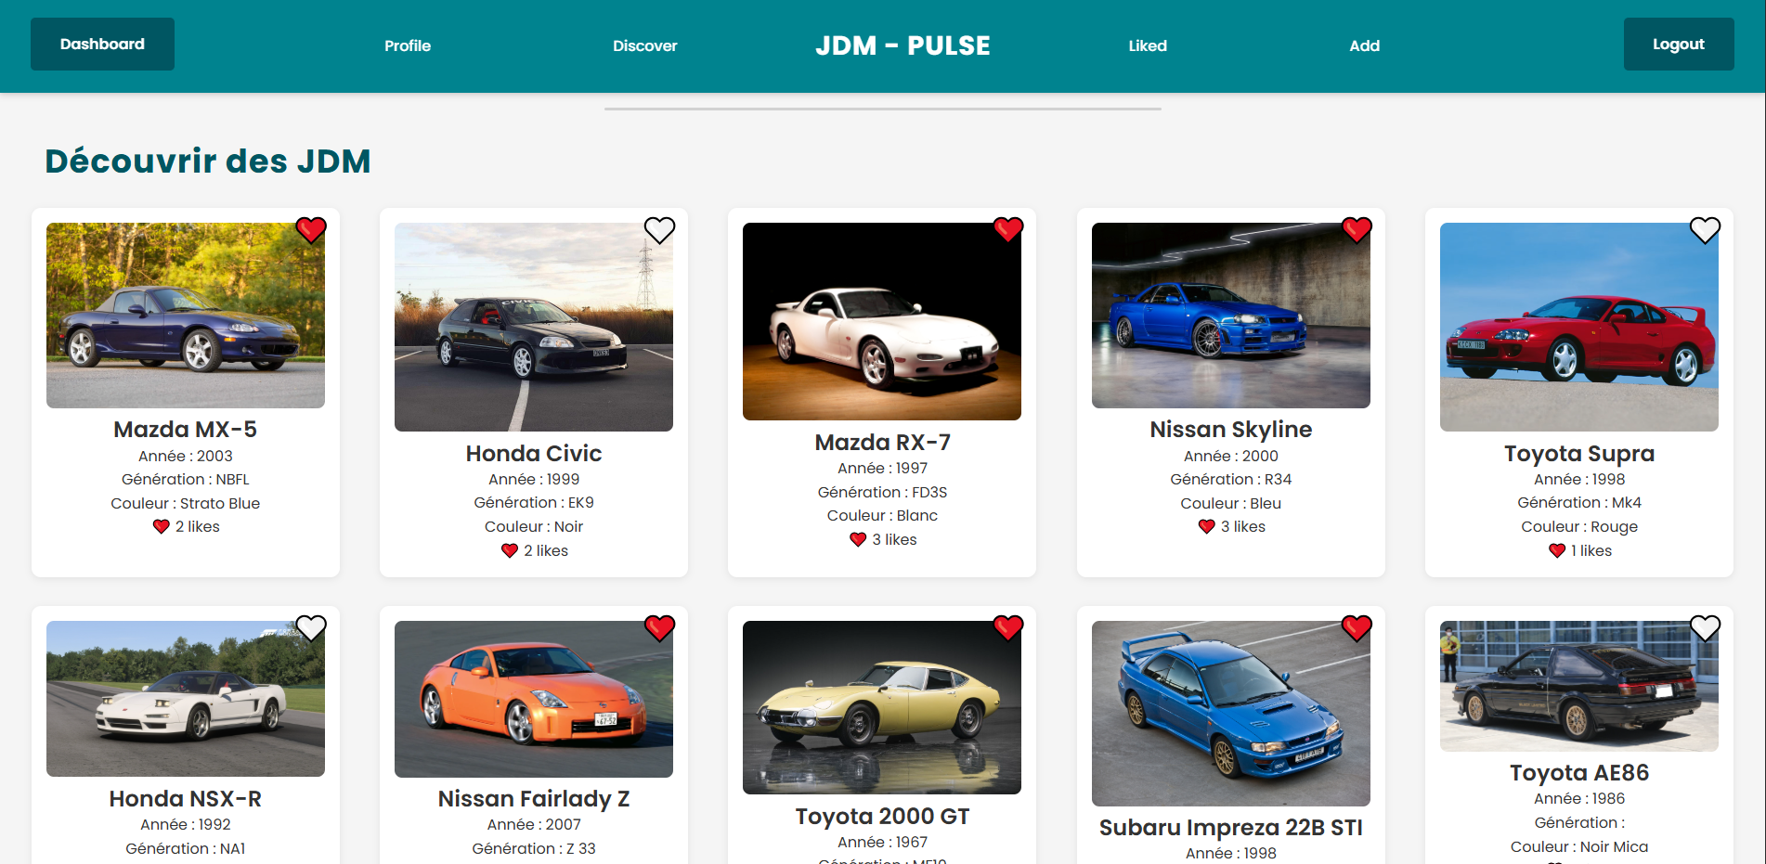The image size is (1766, 864).
Task: Toggle heart on Mazda RX-7 card
Action: pyautogui.click(x=1007, y=229)
